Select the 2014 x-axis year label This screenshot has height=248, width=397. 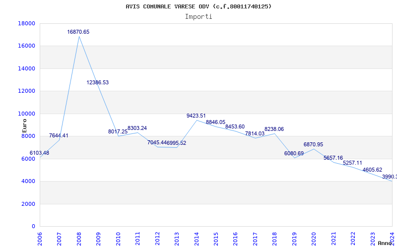197,239
